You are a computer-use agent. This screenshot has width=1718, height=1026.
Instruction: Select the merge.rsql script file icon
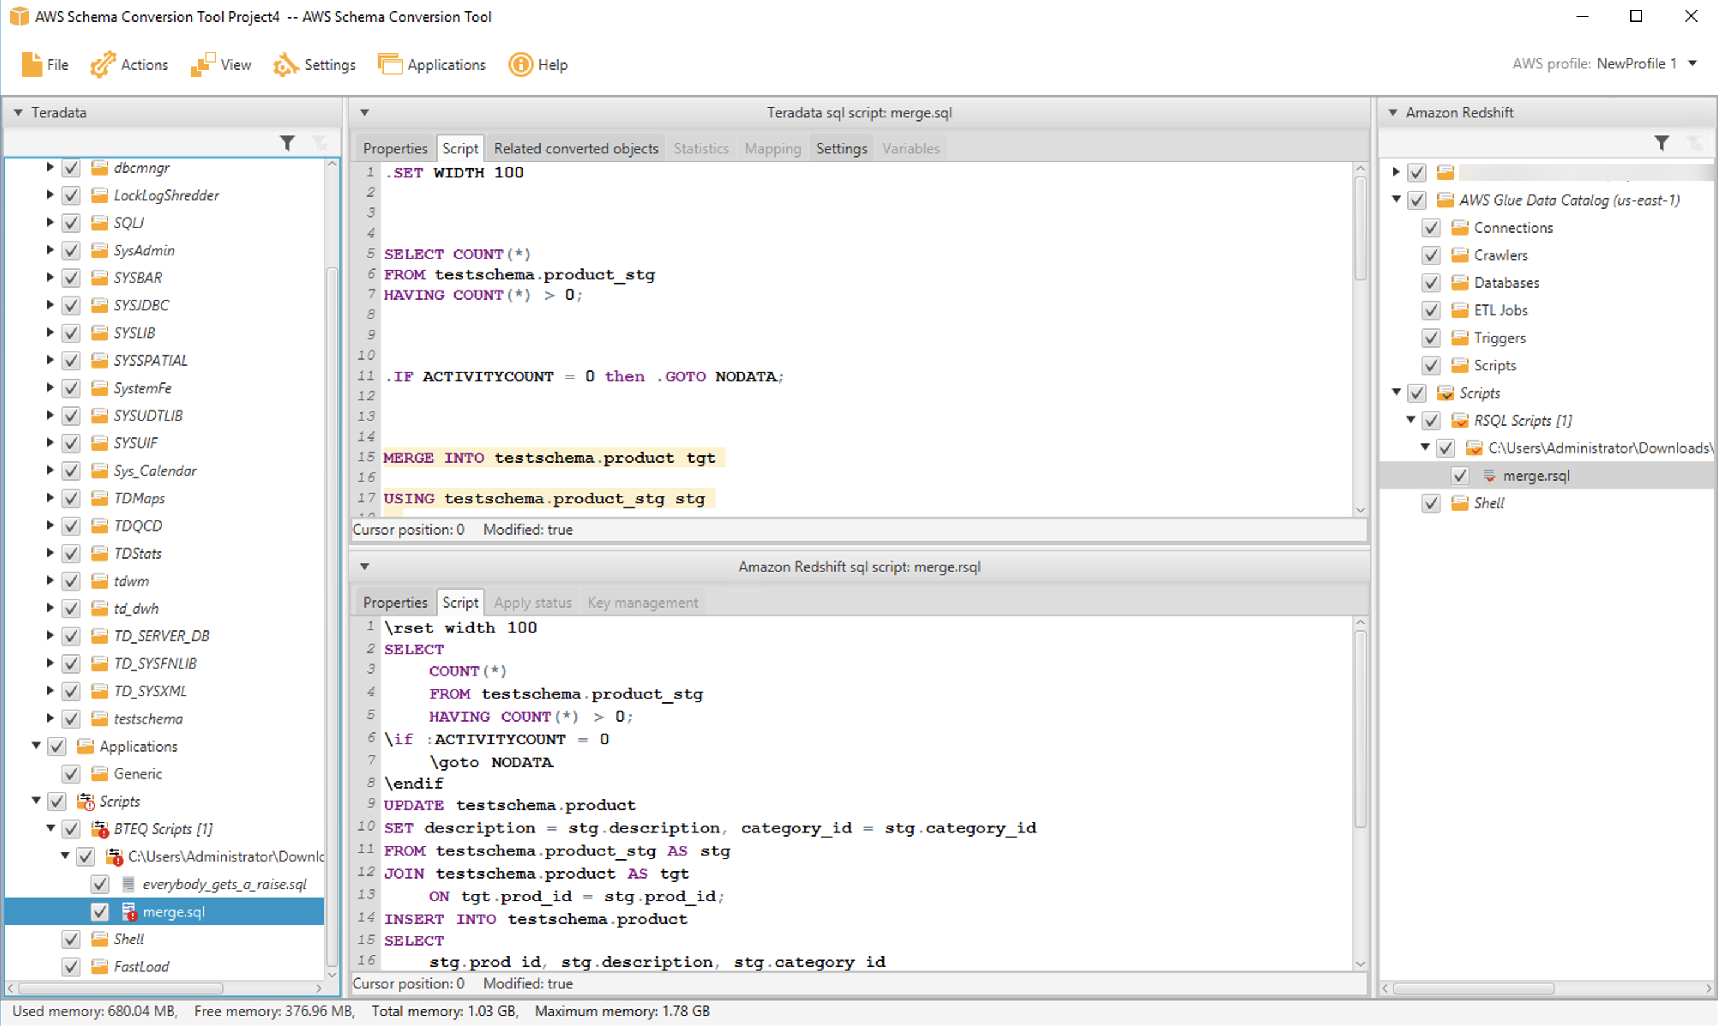coord(1488,476)
